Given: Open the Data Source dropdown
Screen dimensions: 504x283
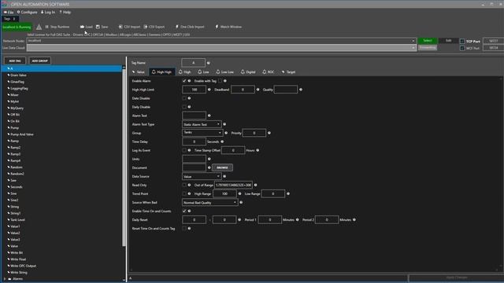Looking at the screenshot, I should pos(202,176).
